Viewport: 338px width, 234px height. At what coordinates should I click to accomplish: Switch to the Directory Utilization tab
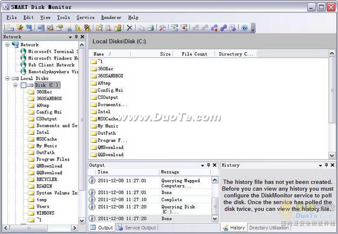[x=269, y=228]
